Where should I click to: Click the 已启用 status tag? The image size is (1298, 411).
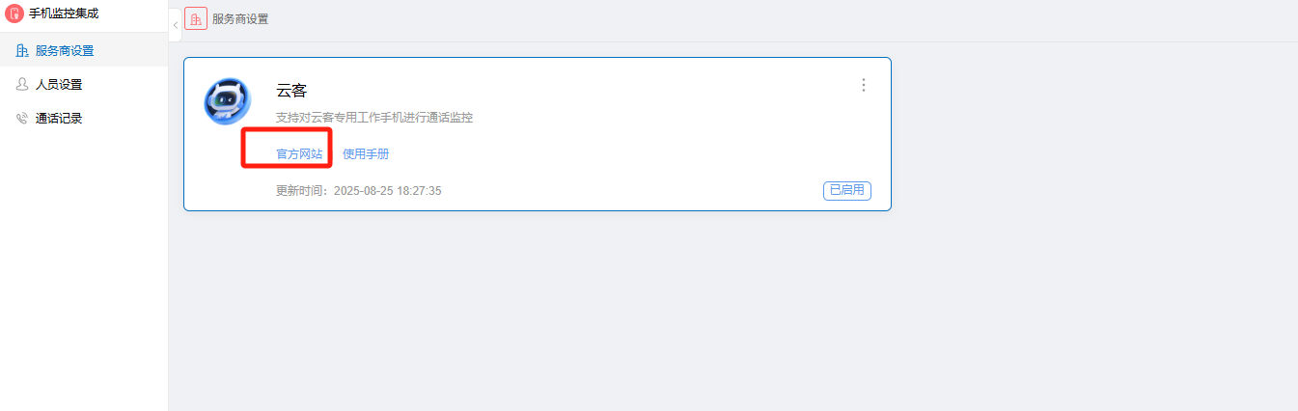pos(847,191)
